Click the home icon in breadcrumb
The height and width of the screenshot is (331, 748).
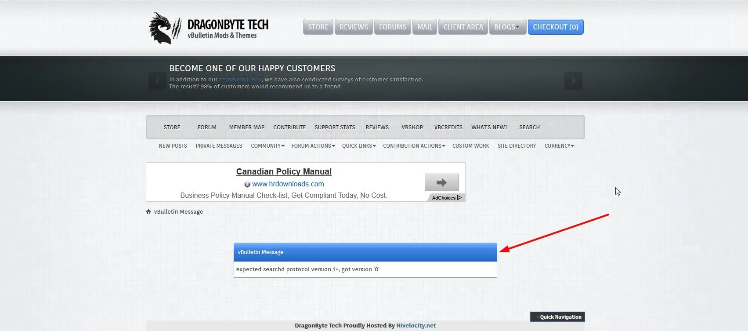pyautogui.click(x=148, y=212)
